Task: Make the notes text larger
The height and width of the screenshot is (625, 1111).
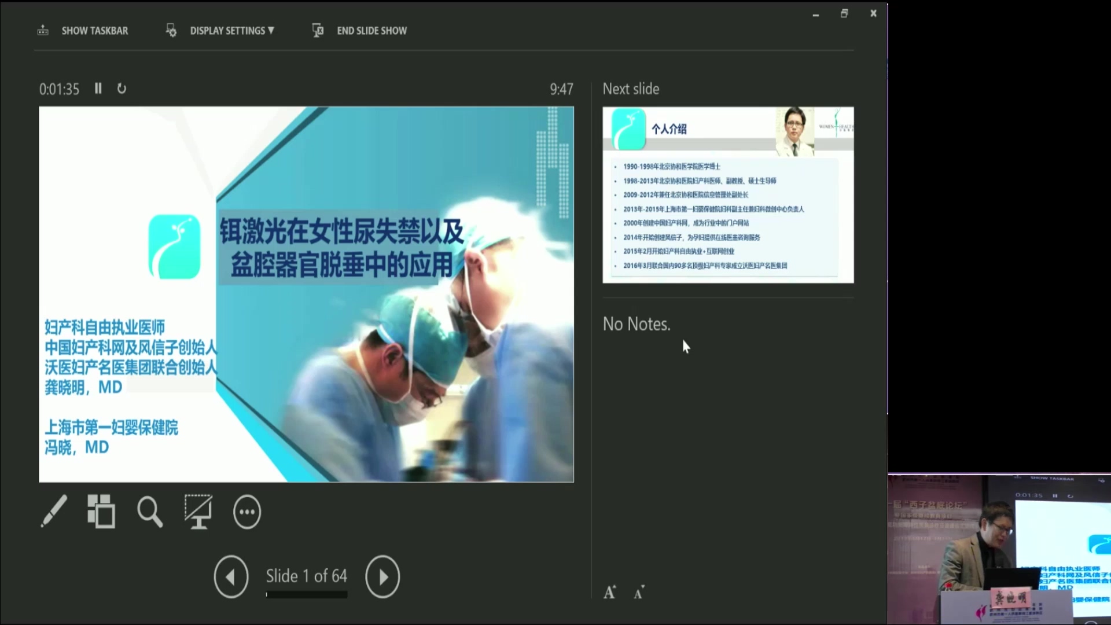Action: pyautogui.click(x=610, y=593)
